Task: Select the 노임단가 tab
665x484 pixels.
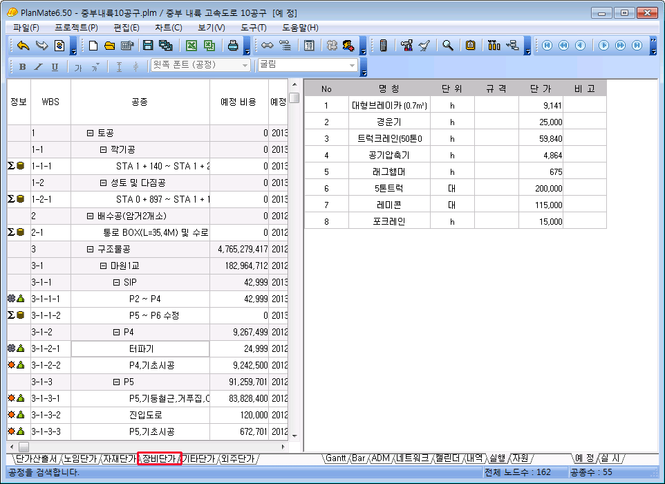Action: tap(81, 458)
